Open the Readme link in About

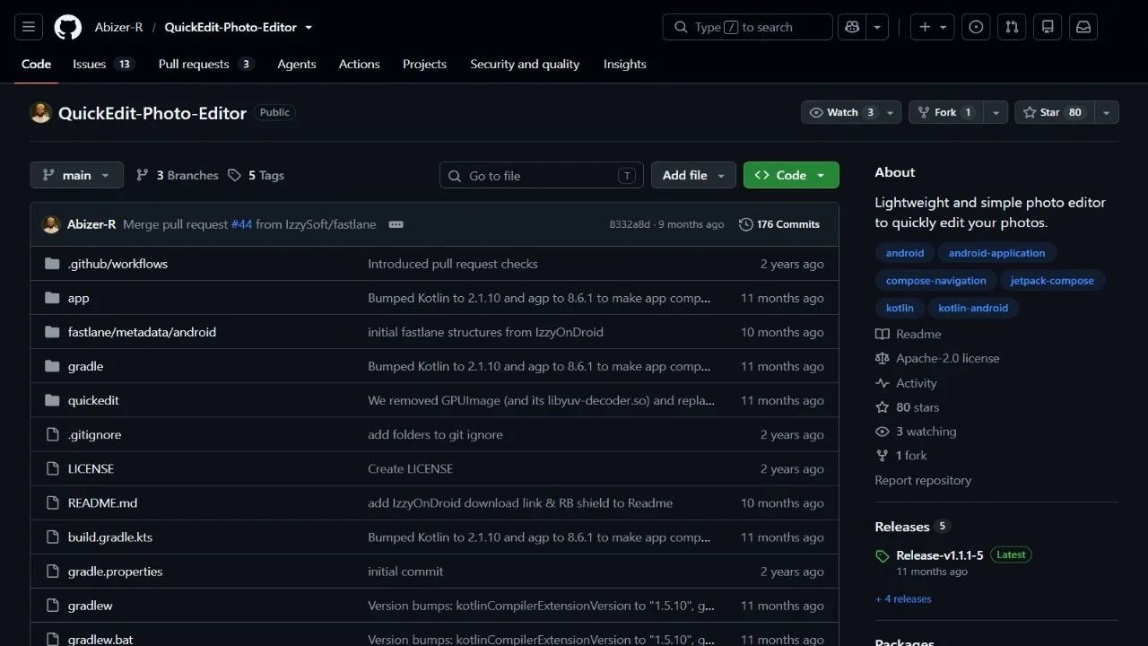click(909, 334)
